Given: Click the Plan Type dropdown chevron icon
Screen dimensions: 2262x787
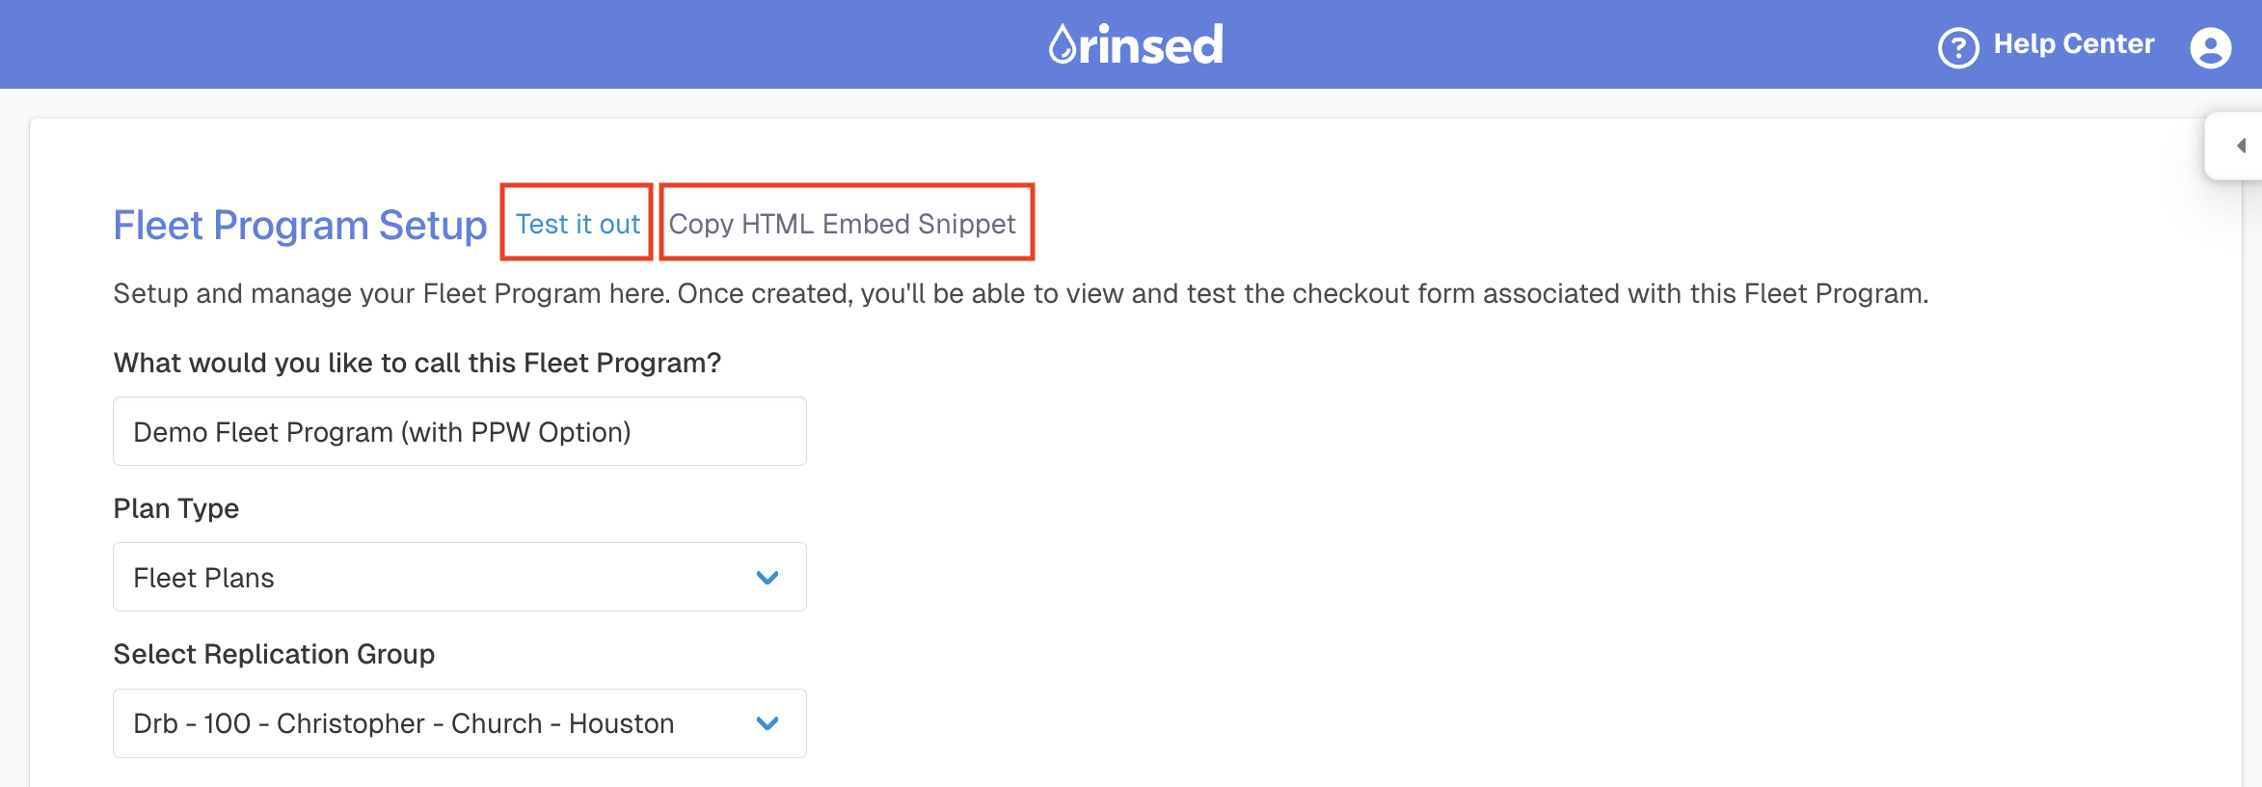Looking at the screenshot, I should coord(767,577).
